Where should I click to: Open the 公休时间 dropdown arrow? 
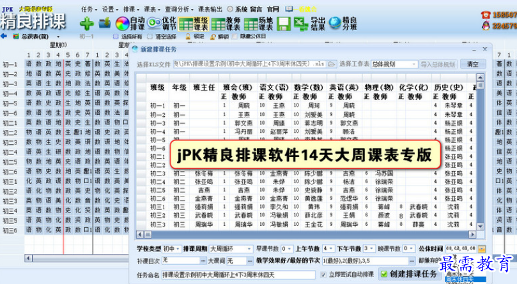(482, 249)
